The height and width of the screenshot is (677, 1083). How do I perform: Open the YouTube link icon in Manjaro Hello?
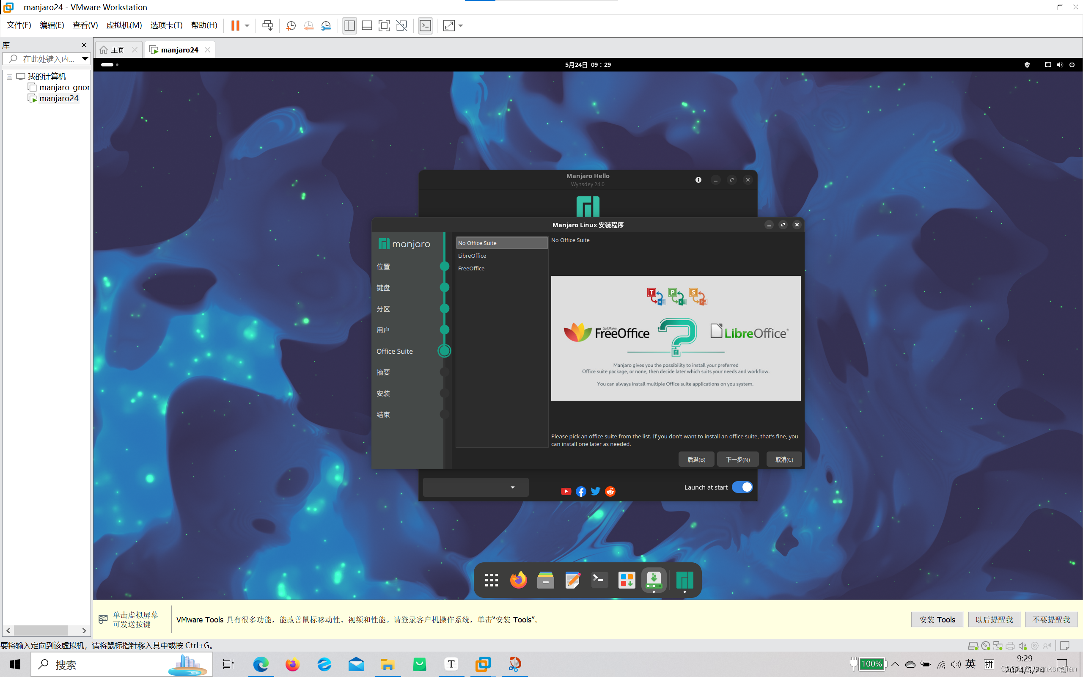coord(566,491)
